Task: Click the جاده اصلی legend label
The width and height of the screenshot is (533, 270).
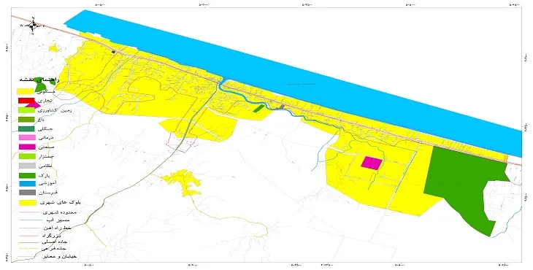Action: coord(54,242)
